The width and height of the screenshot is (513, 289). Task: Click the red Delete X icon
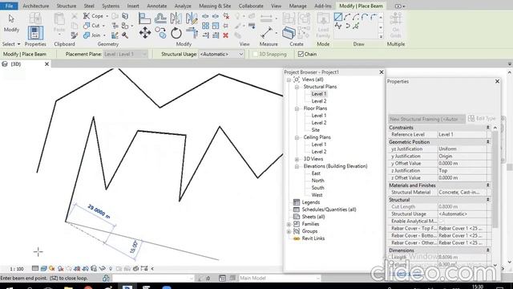[x=226, y=35]
